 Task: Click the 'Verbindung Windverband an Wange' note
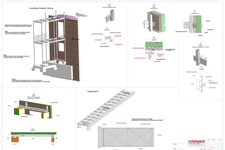click(147, 119)
